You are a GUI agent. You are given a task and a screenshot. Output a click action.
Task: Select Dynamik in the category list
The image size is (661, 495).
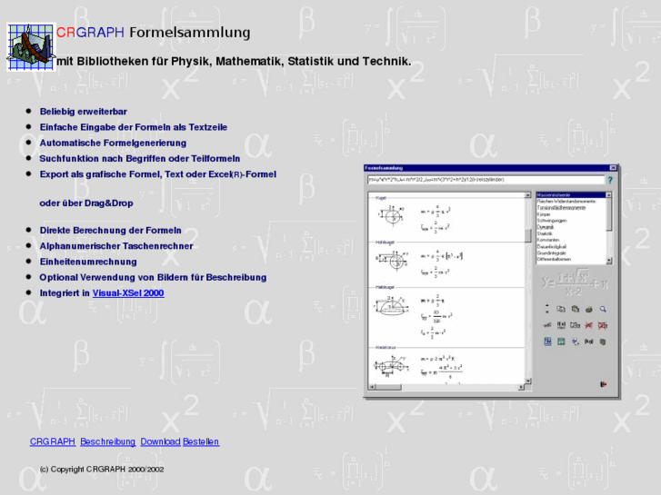[571, 227]
